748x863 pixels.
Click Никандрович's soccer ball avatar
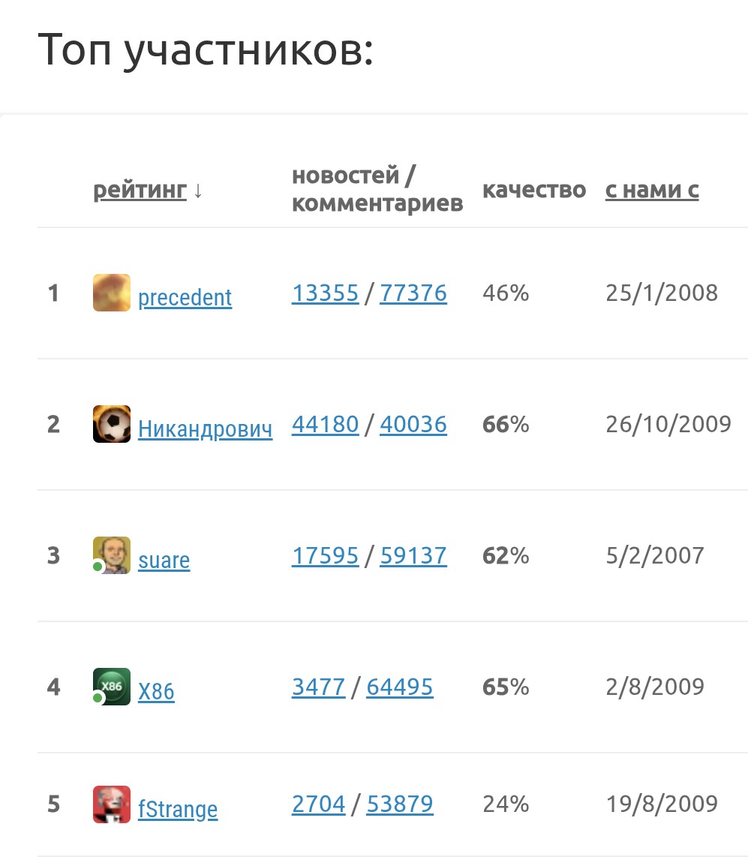tap(112, 424)
